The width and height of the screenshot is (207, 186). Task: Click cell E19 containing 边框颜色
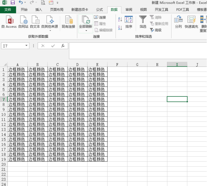[97, 159]
